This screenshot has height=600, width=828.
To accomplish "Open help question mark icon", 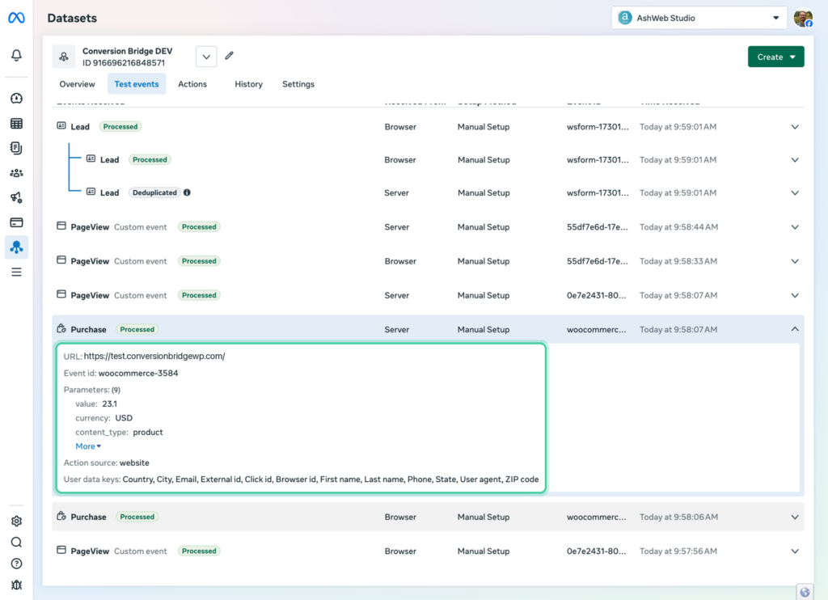I will [16, 564].
